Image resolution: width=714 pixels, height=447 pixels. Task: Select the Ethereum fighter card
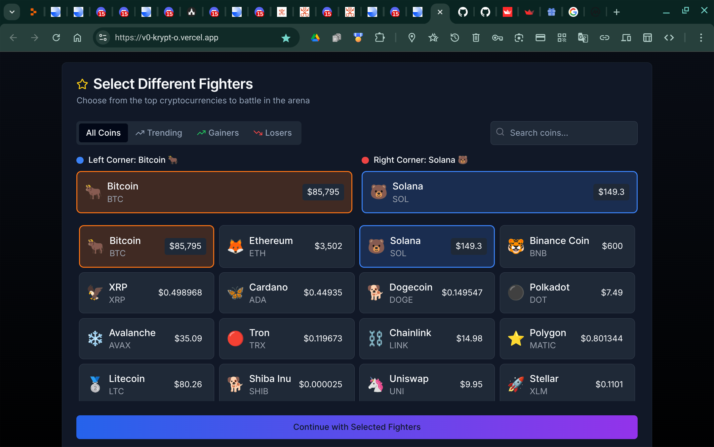tap(287, 246)
